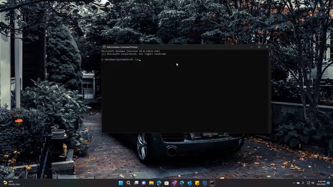Viewport: 333px width, 187px height.
Task: Open volume speaker tray icon
Action: click(313, 183)
